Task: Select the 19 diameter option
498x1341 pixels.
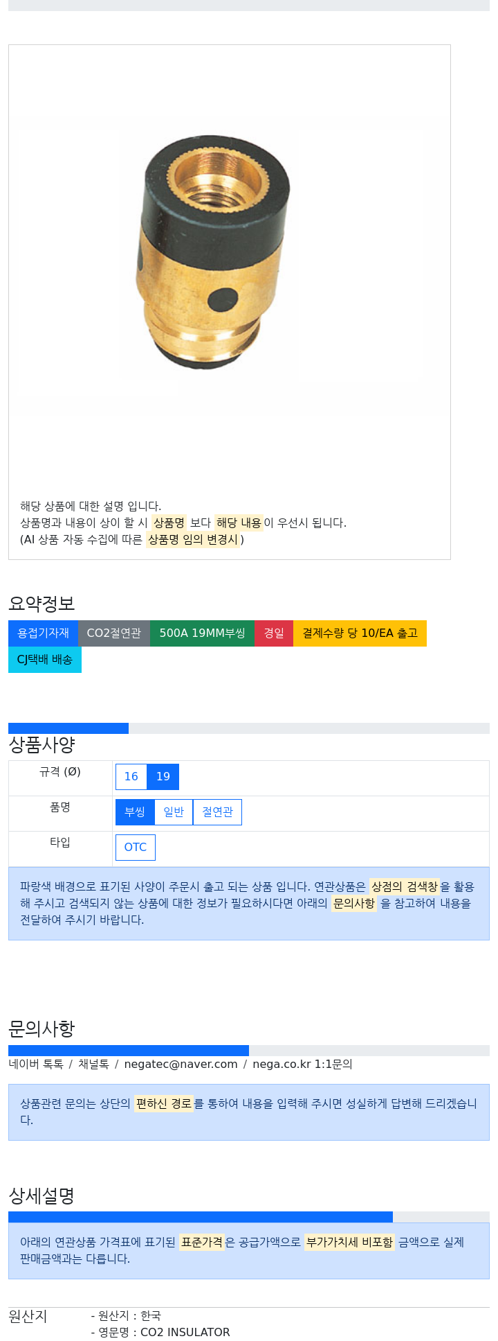Action: [163, 777]
